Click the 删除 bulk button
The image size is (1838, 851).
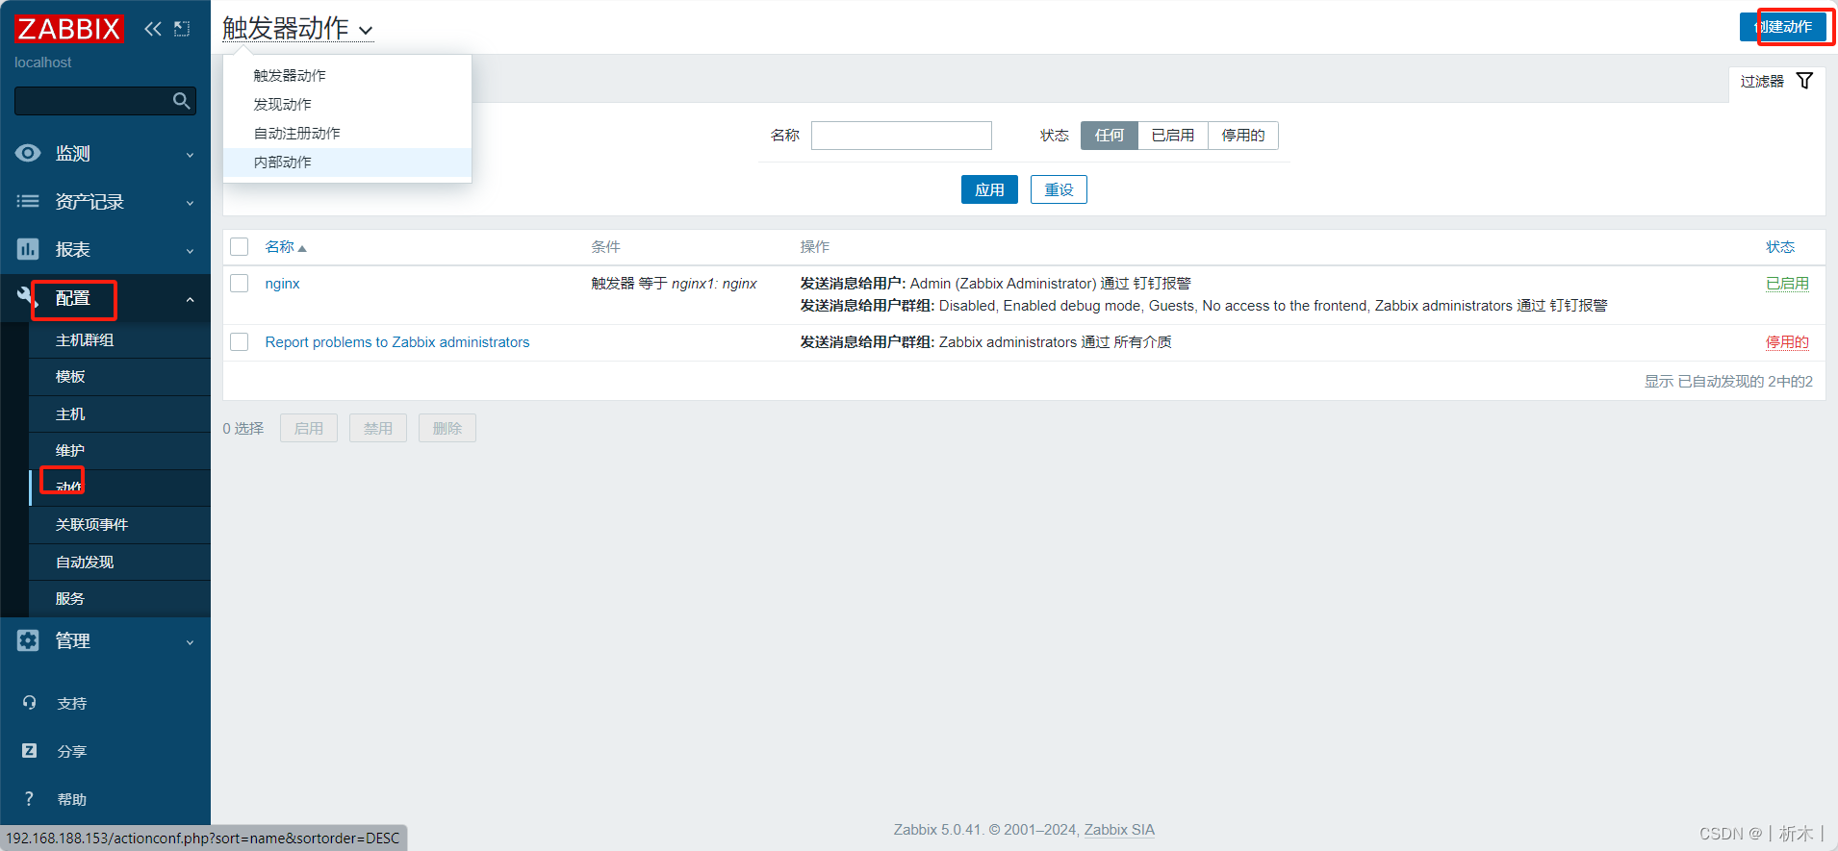447,428
